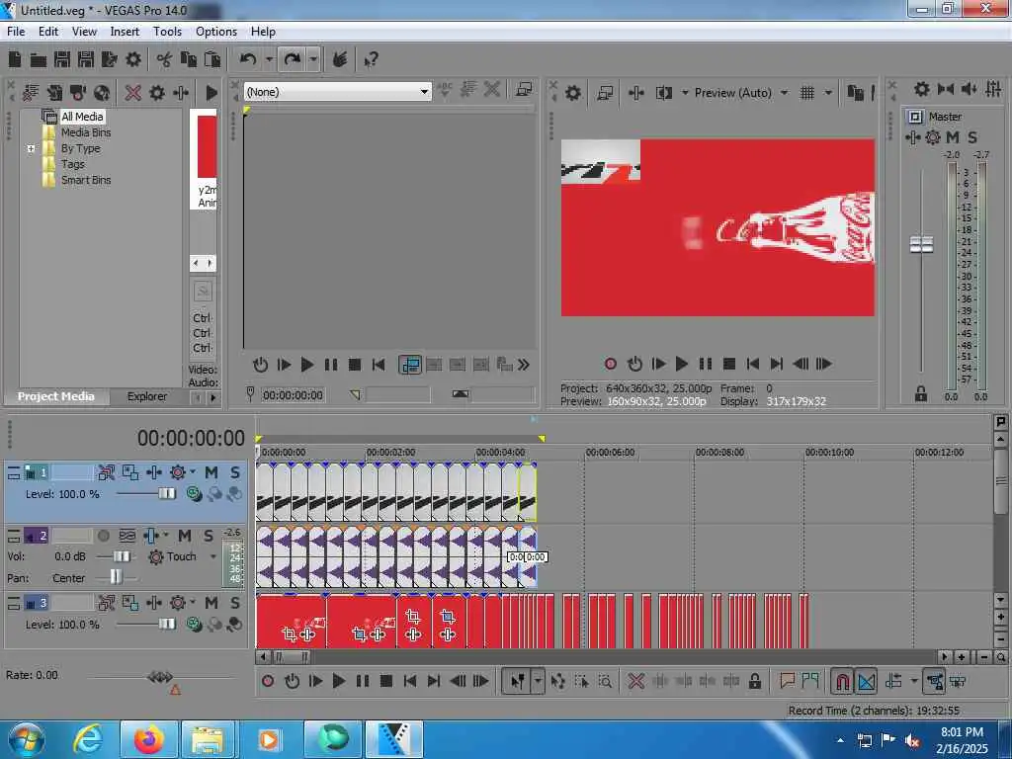Viewport: 1012px width, 759px height.
Task: Click the New project icon in the main toolbar
Action: (x=15, y=60)
